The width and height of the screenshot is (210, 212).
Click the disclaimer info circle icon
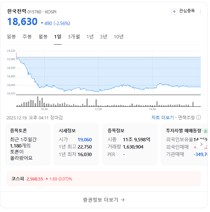click(x=199, y=117)
